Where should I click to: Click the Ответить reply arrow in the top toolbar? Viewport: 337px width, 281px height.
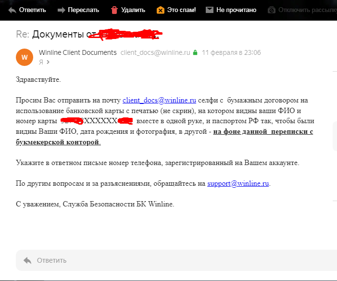(12, 10)
